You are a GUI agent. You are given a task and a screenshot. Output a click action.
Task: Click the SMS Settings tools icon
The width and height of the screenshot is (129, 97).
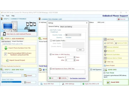pos(63,84)
